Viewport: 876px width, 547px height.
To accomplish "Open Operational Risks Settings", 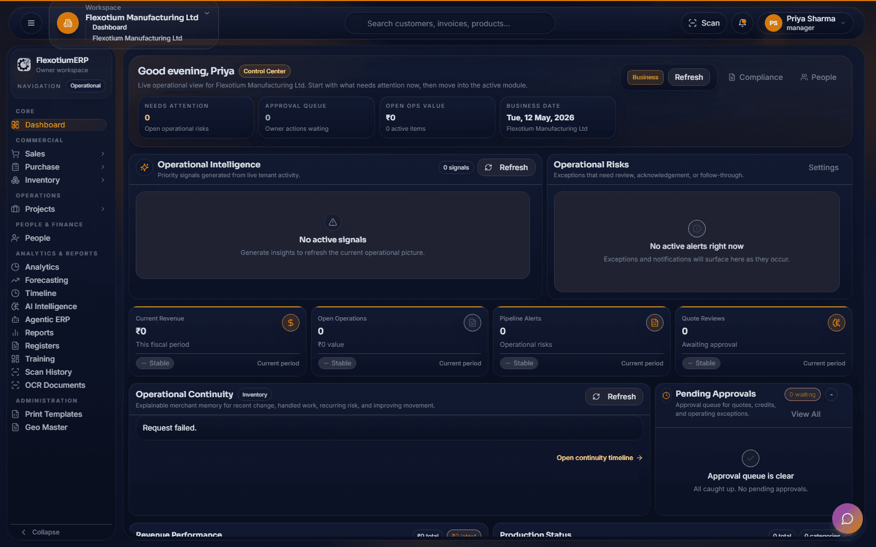I will coord(823,167).
